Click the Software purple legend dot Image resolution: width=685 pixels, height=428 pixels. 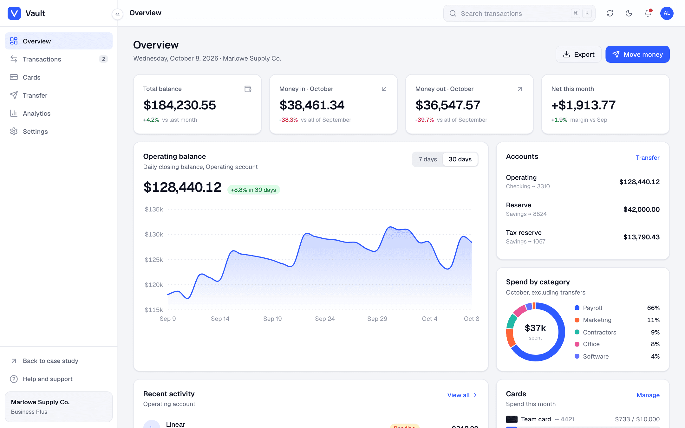[577, 356]
